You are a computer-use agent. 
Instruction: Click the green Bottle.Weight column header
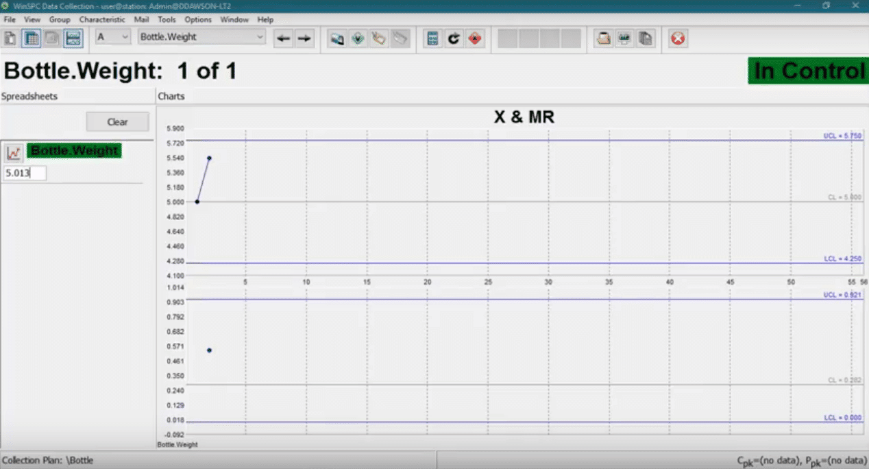tap(75, 151)
